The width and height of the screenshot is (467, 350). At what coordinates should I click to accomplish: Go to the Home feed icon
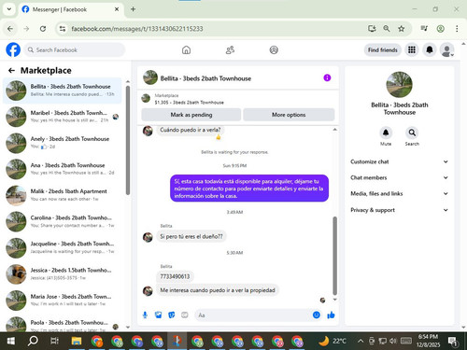point(186,49)
